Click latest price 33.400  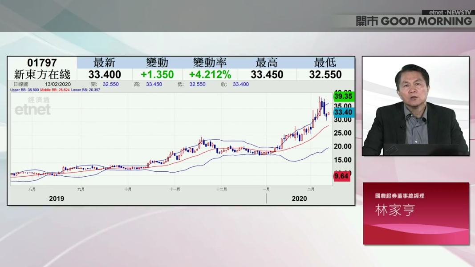pyautogui.click(x=105, y=74)
